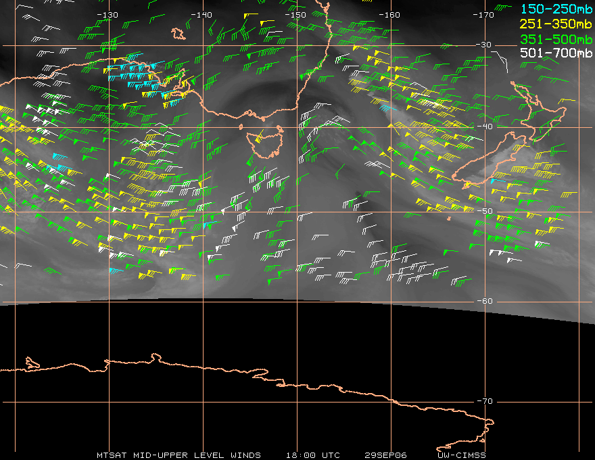This screenshot has width=595, height=460.
Task: Click the -150 longitude label
Action: click(x=295, y=15)
